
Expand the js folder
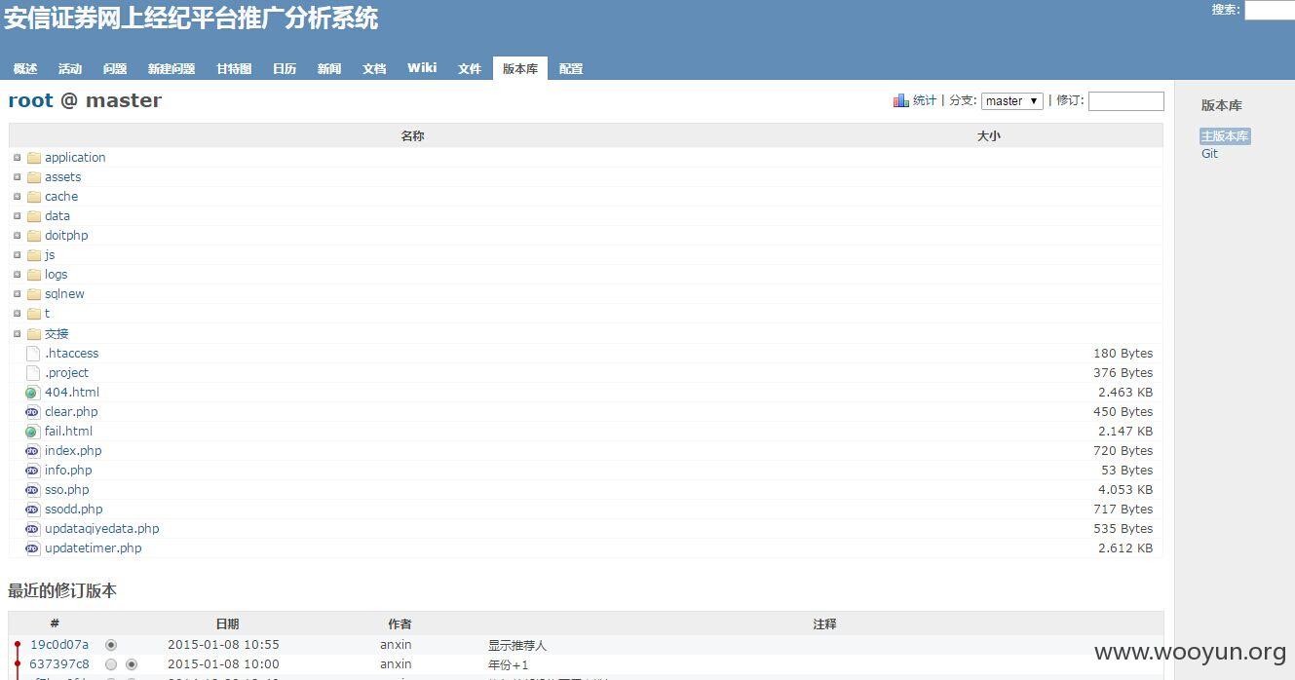pyautogui.click(x=17, y=254)
